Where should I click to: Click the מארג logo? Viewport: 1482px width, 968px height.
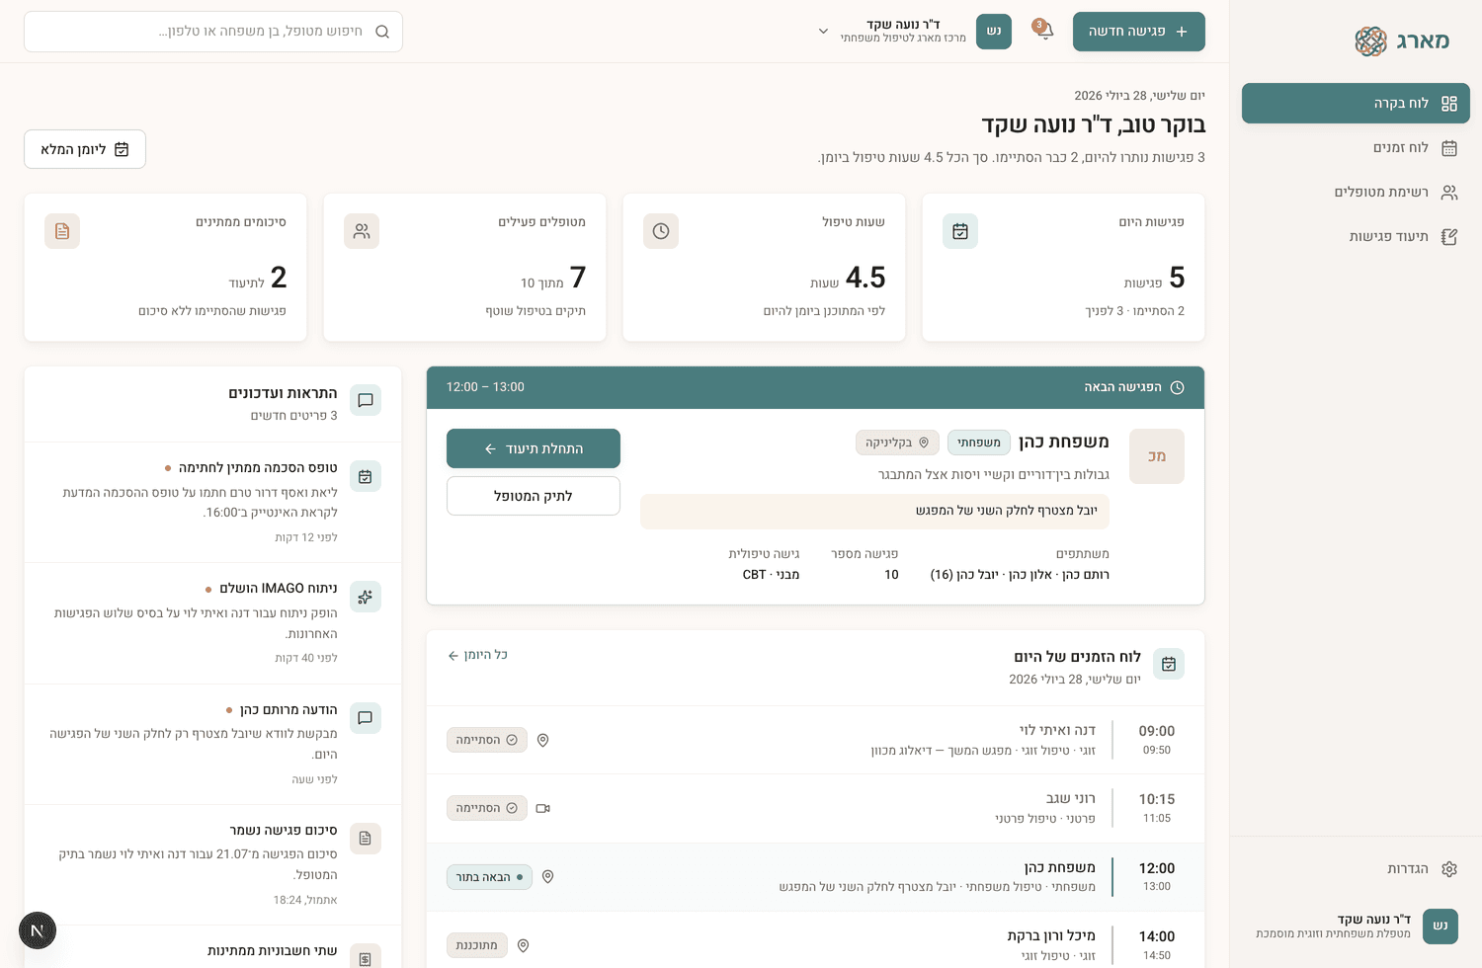point(1403,40)
